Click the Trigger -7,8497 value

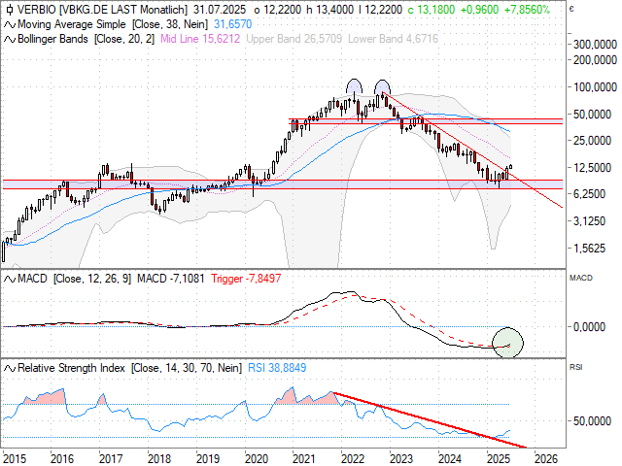(246, 279)
